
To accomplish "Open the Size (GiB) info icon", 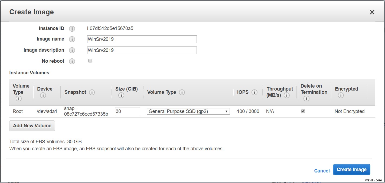I will [121, 95].
